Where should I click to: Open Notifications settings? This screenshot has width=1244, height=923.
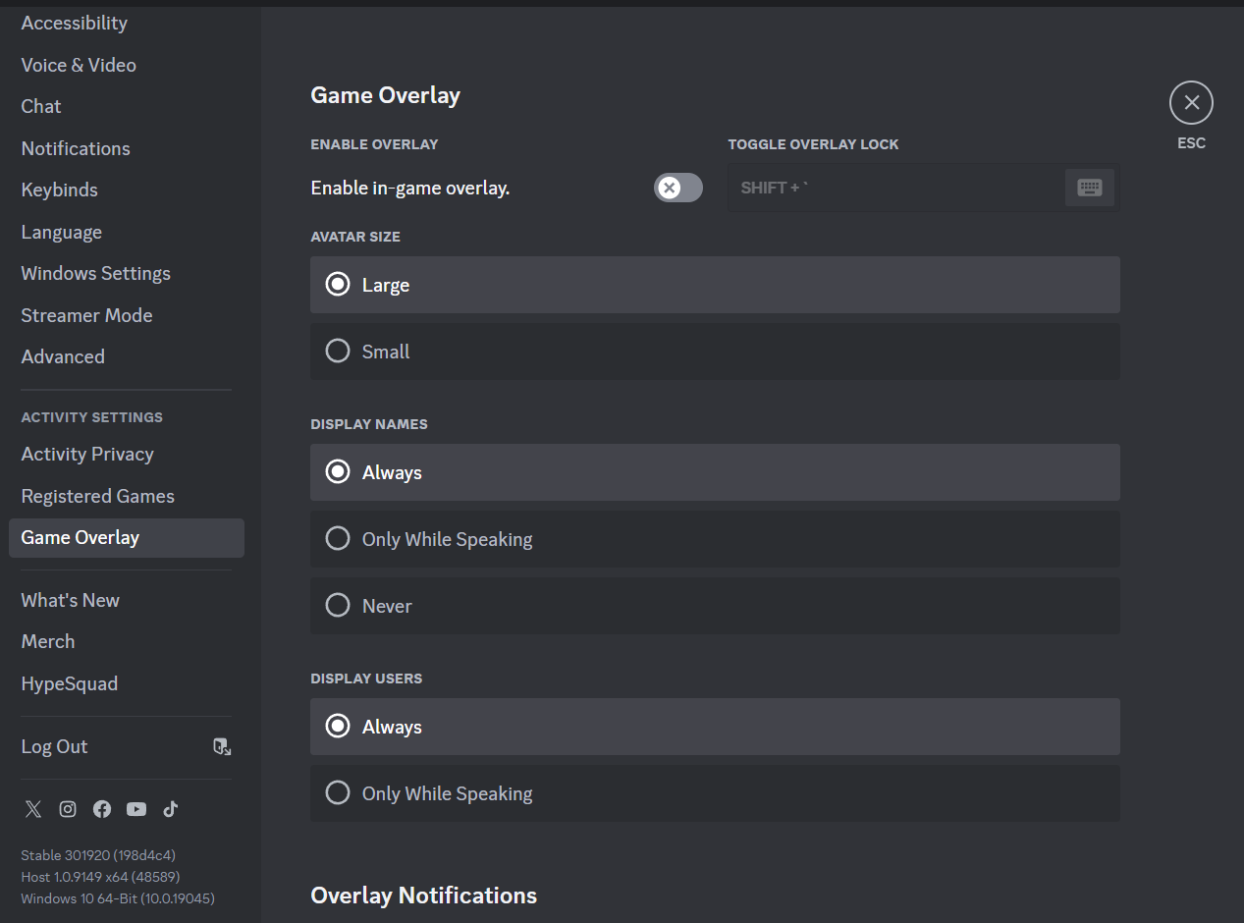(127, 148)
